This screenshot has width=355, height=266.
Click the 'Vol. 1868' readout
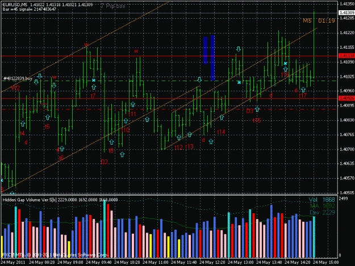click(321, 200)
